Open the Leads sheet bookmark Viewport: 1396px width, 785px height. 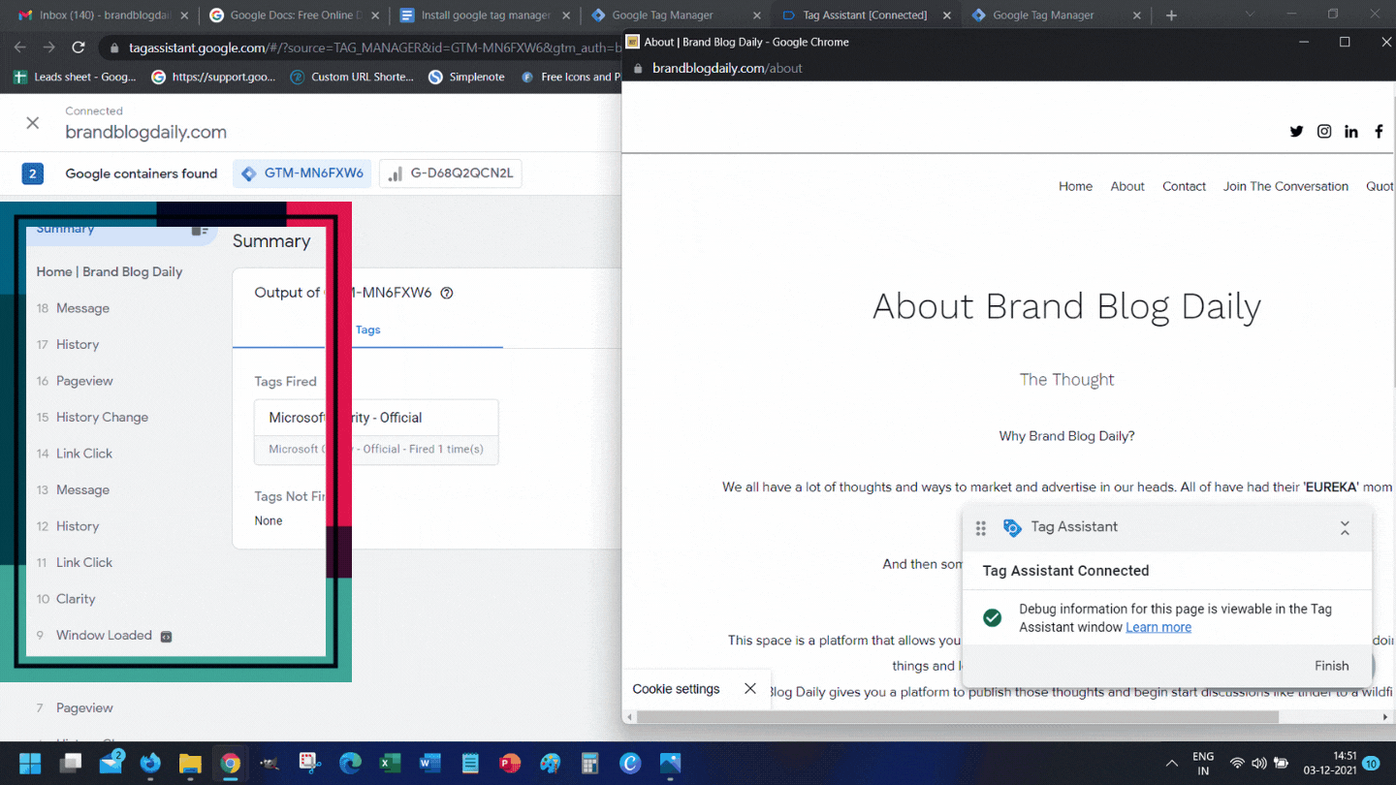75,77
